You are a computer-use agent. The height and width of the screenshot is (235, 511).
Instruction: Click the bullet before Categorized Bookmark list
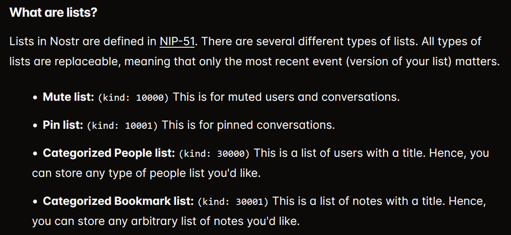pyautogui.click(x=36, y=202)
